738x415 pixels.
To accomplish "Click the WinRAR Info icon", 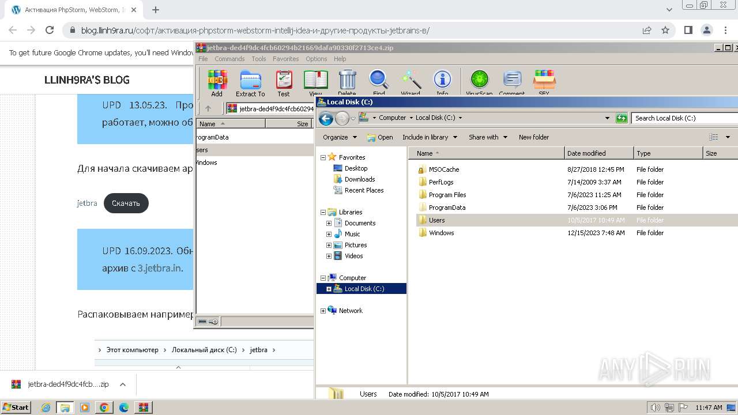I will pos(442,81).
